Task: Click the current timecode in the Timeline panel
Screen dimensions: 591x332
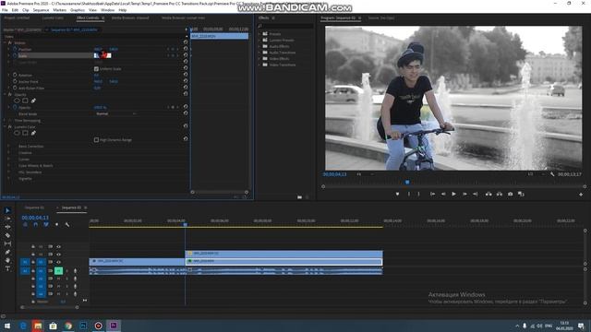Action: 35,218
